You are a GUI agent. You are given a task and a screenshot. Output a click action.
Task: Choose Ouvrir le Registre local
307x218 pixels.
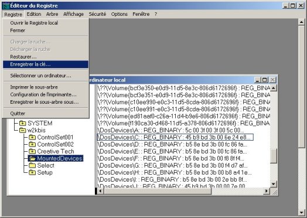(46, 23)
